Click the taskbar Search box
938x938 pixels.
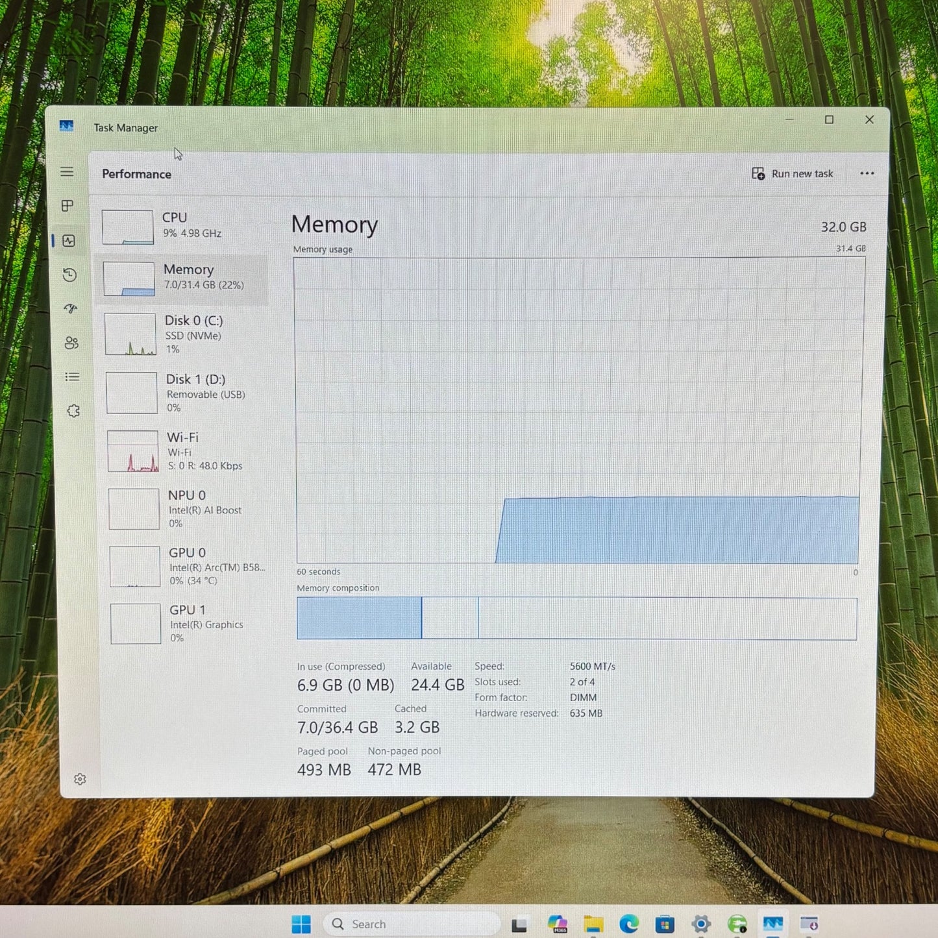412,924
